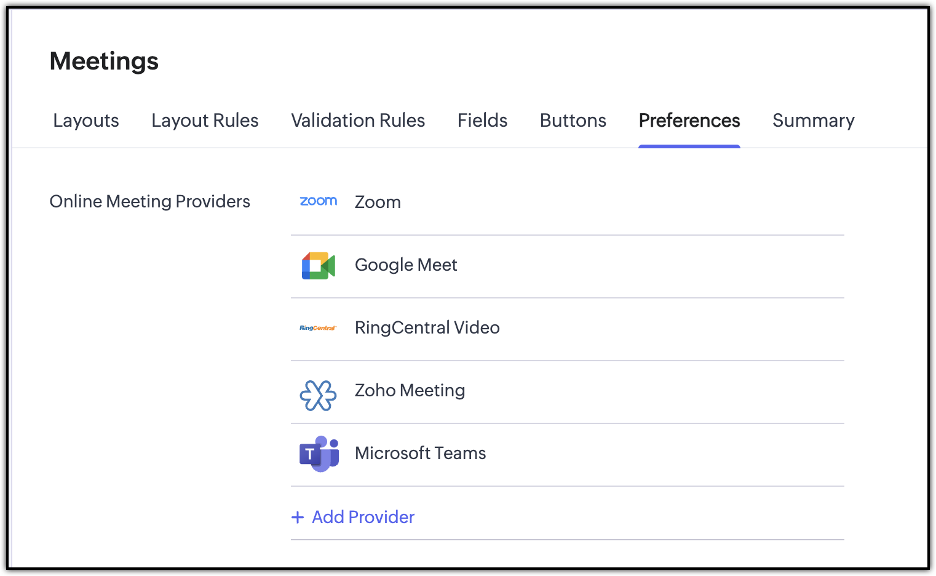The image size is (936, 576).
Task: Switch to the Layout Rules tab
Action: pos(205,121)
